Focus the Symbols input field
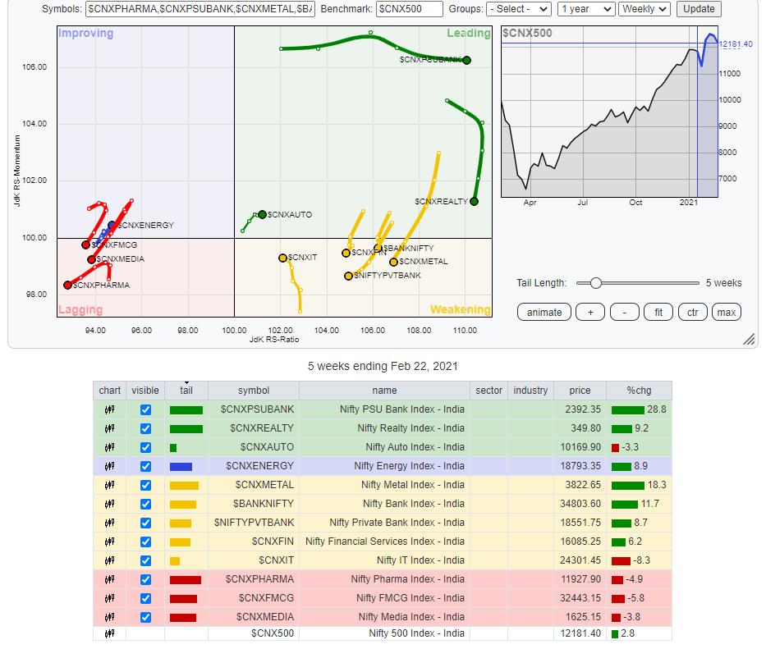This screenshot has height=649, width=766. tap(200, 9)
